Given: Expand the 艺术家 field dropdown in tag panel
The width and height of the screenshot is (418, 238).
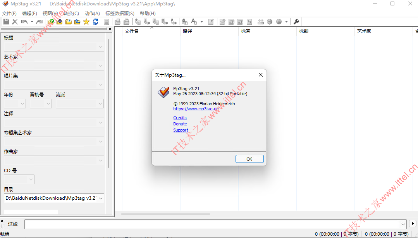Looking at the screenshot, I should [100, 66].
